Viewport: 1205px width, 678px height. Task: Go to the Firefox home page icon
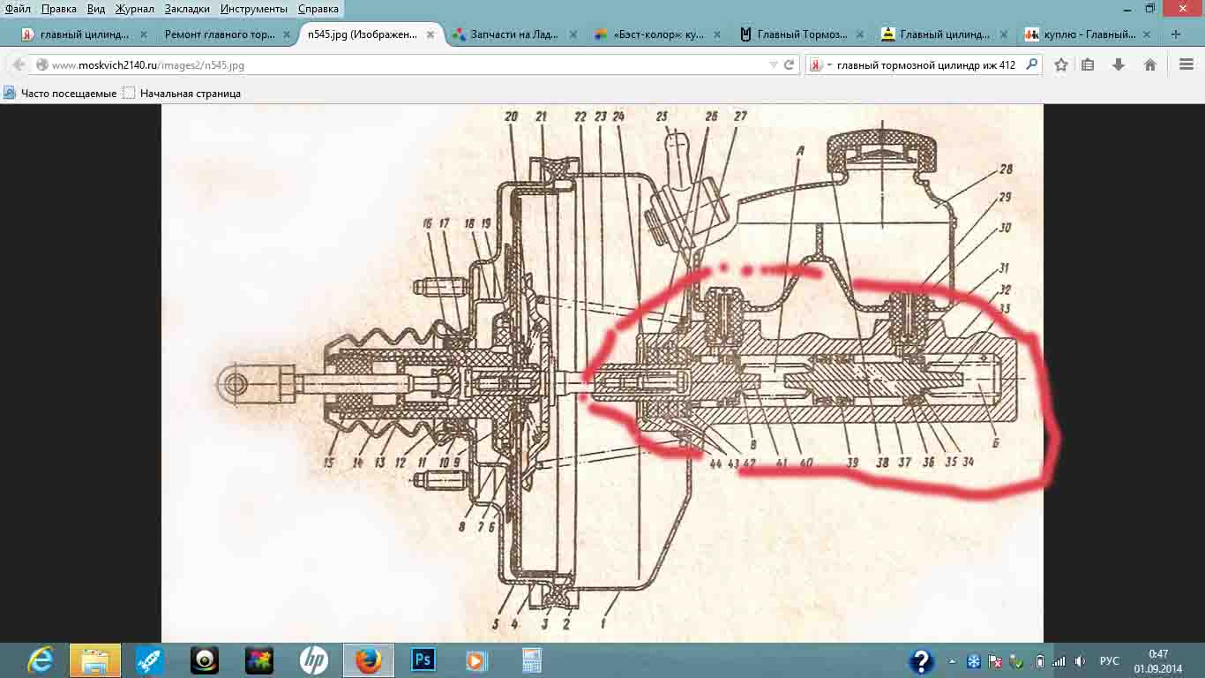pos(1150,64)
